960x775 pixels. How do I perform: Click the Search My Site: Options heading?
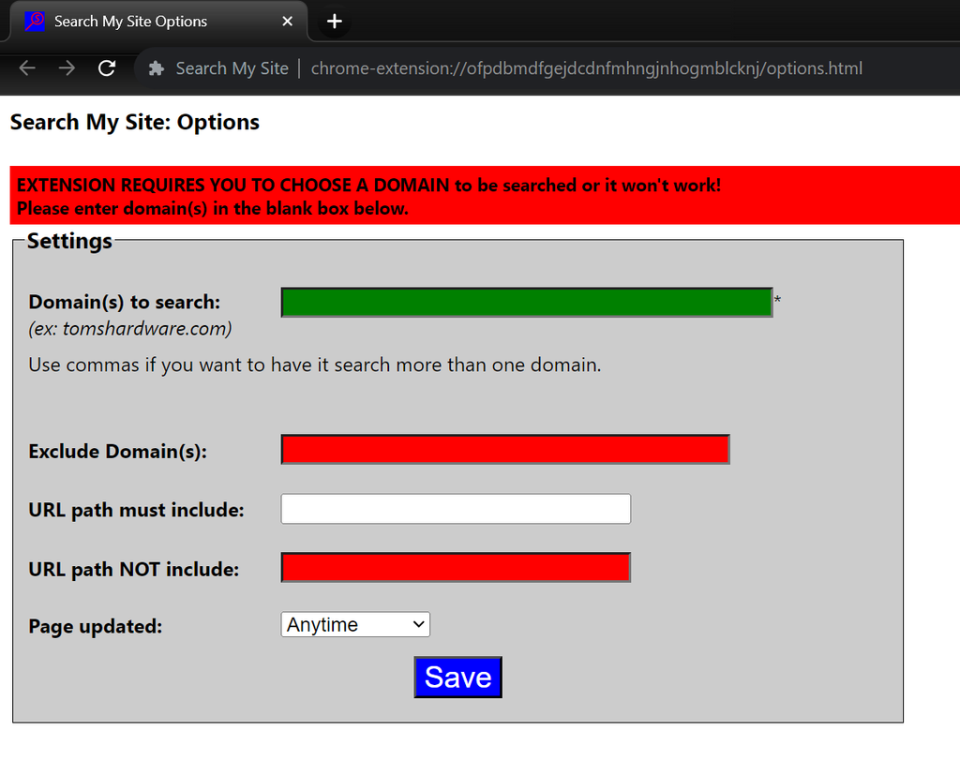point(134,122)
